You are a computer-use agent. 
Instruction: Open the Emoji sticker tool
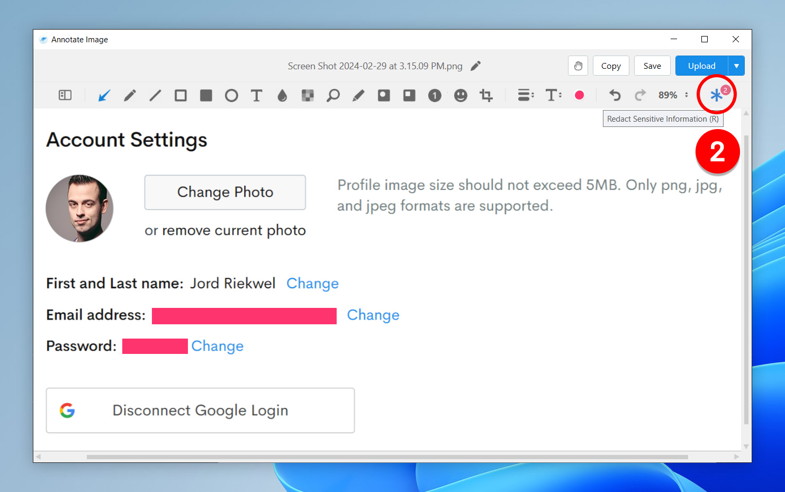click(x=461, y=95)
